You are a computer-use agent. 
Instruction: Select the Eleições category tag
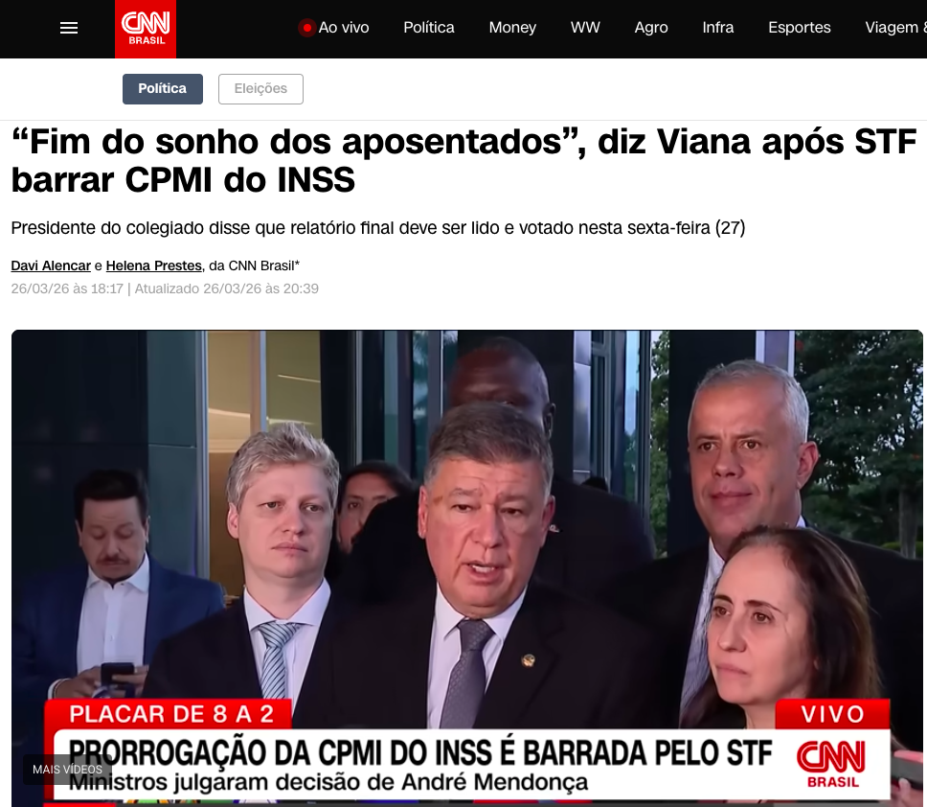260,89
